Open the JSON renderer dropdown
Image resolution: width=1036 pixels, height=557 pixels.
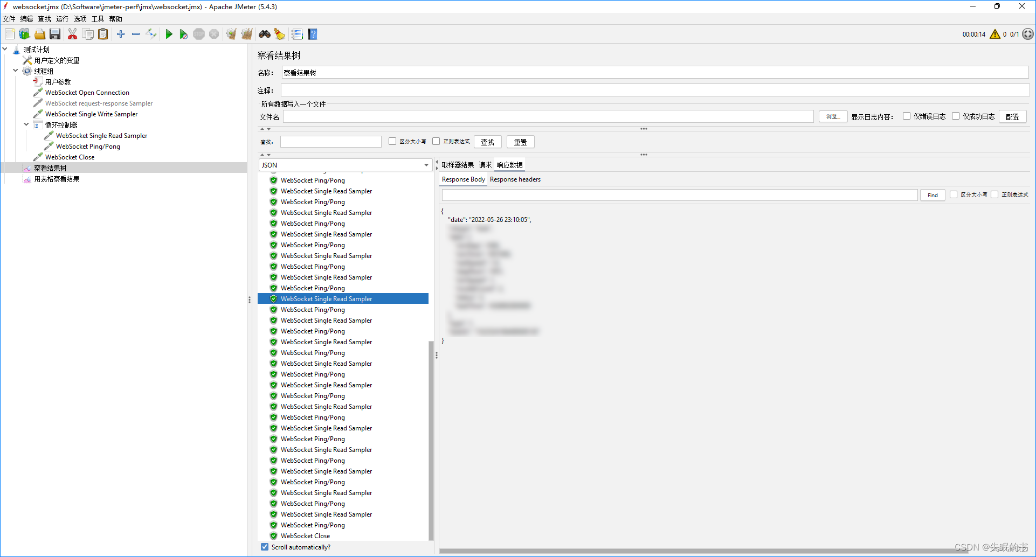(346, 165)
